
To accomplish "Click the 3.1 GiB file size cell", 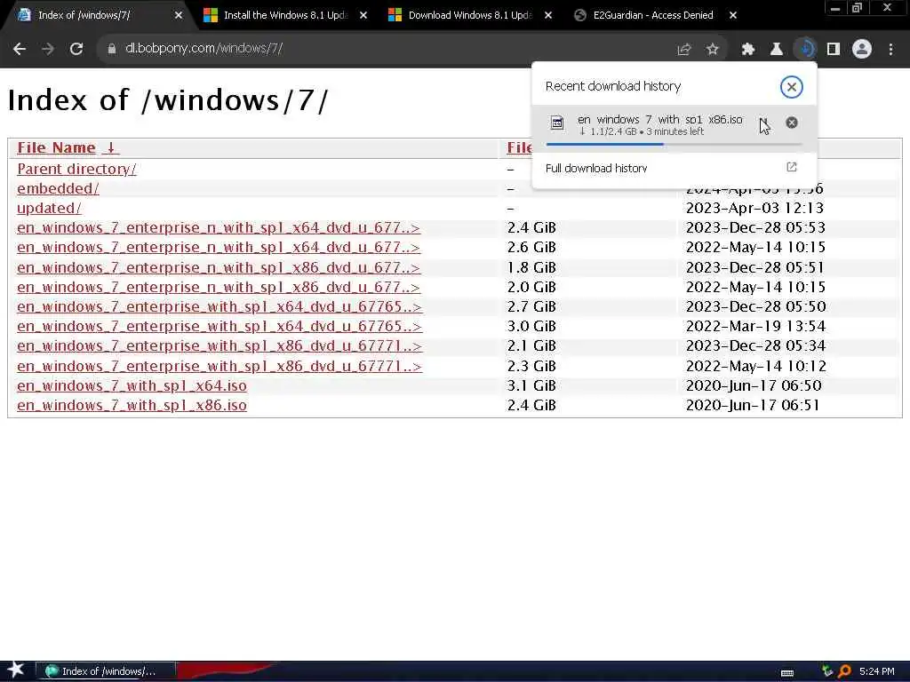I will (531, 385).
